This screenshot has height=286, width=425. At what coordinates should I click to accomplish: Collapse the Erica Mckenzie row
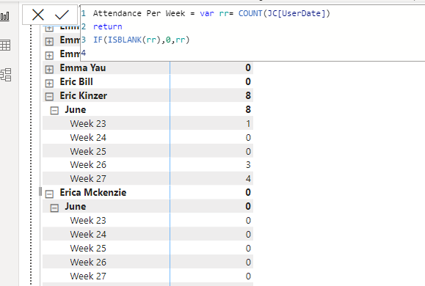click(49, 194)
